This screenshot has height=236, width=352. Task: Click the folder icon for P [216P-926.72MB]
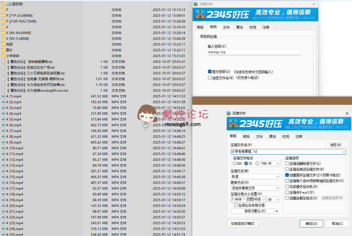tap(3, 21)
